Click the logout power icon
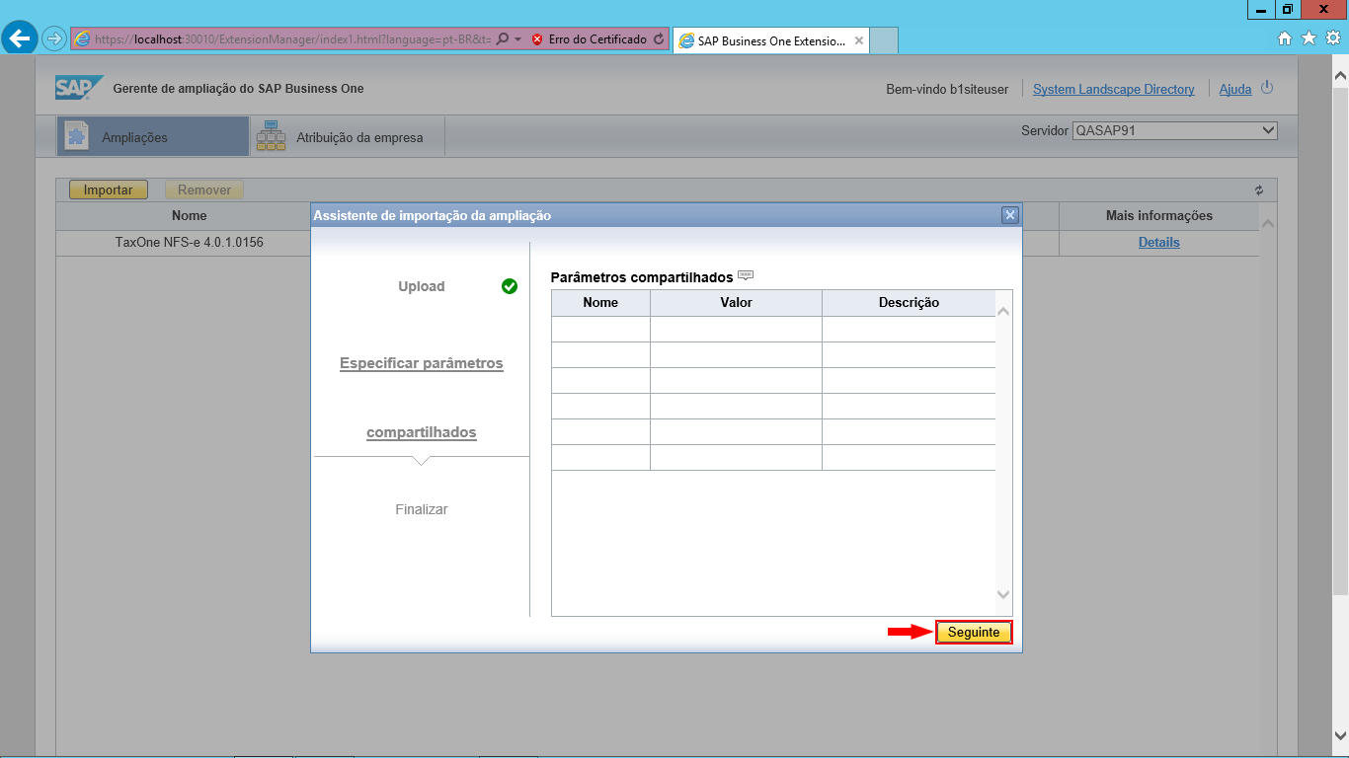1349x758 pixels. [x=1267, y=88]
